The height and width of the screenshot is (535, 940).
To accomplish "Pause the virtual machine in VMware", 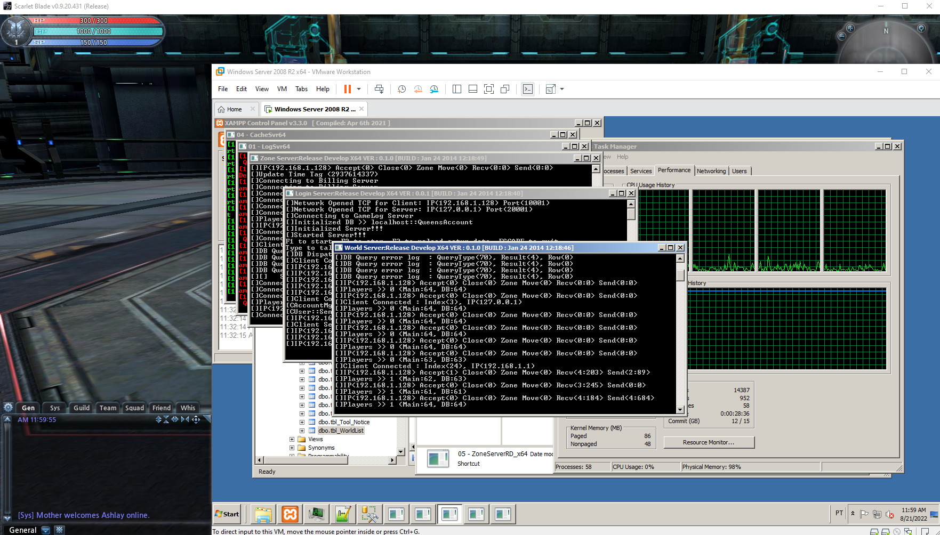I will [347, 89].
